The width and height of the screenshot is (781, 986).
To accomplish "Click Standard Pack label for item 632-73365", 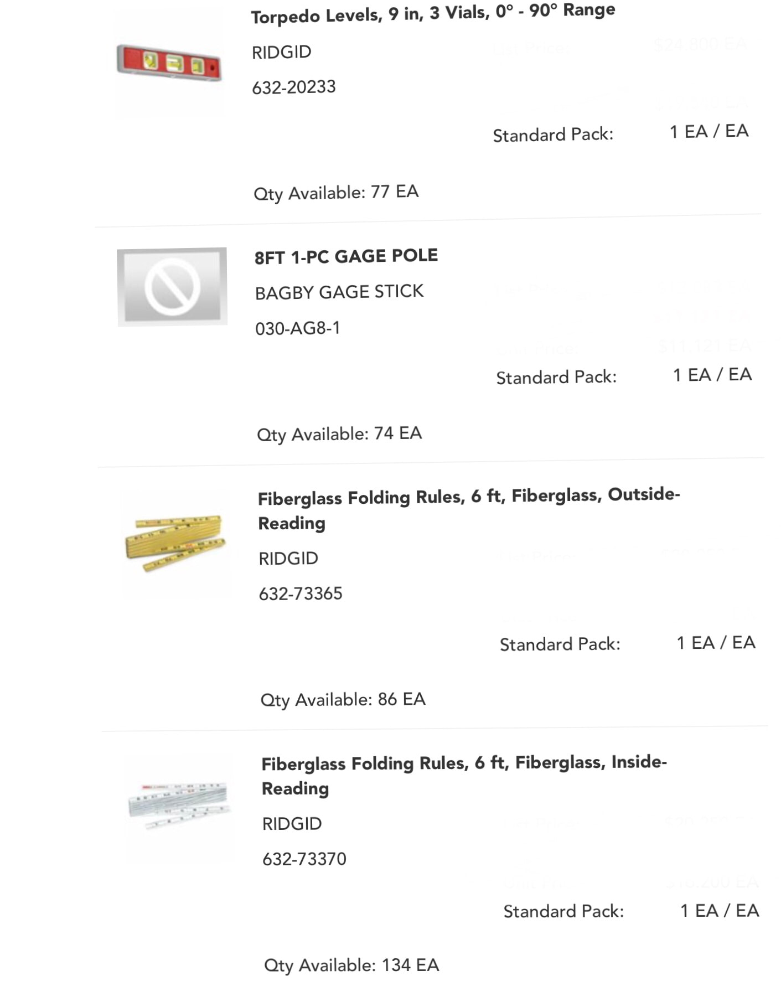I will 560,644.
